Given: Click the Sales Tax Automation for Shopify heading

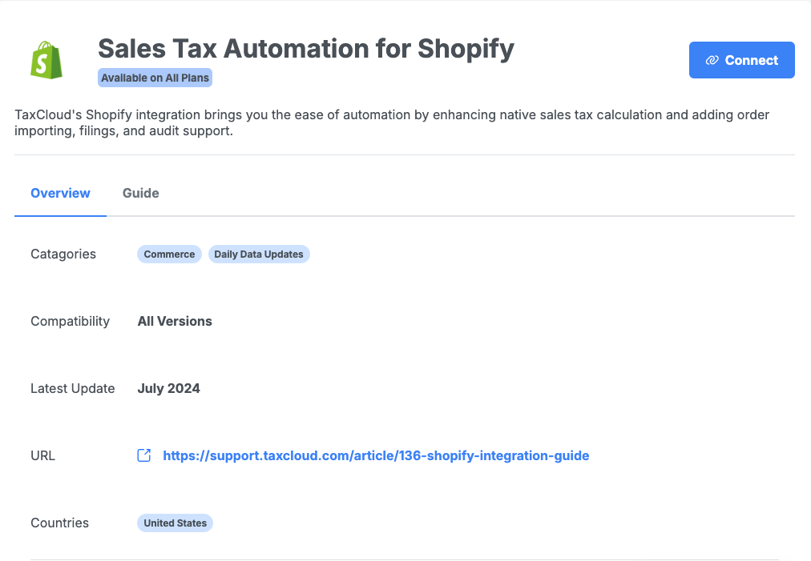Looking at the screenshot, I should pos(306,49).
